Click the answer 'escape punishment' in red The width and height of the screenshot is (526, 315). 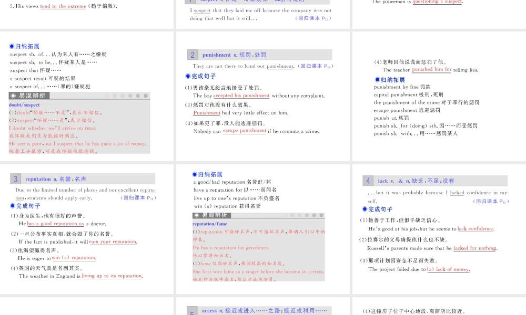coord(245,131)
